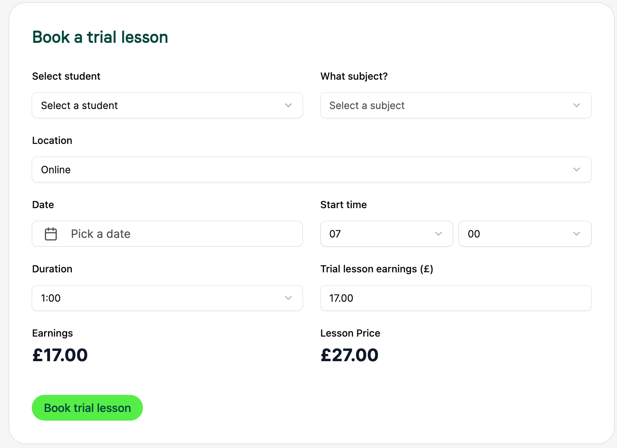Open the Select a student dropdown
This screenshot has width=617, height=448.
[x=167, y=105]
